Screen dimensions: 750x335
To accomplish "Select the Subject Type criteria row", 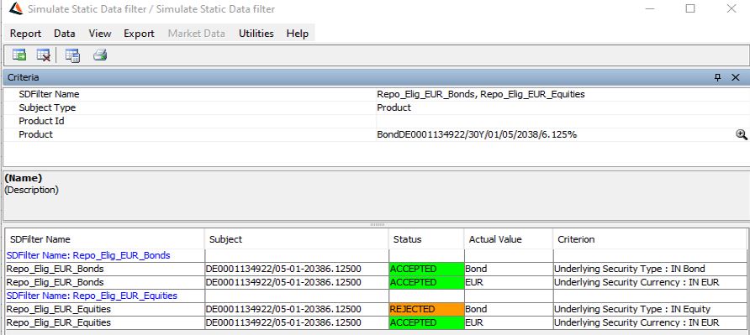I will point(376,108).
